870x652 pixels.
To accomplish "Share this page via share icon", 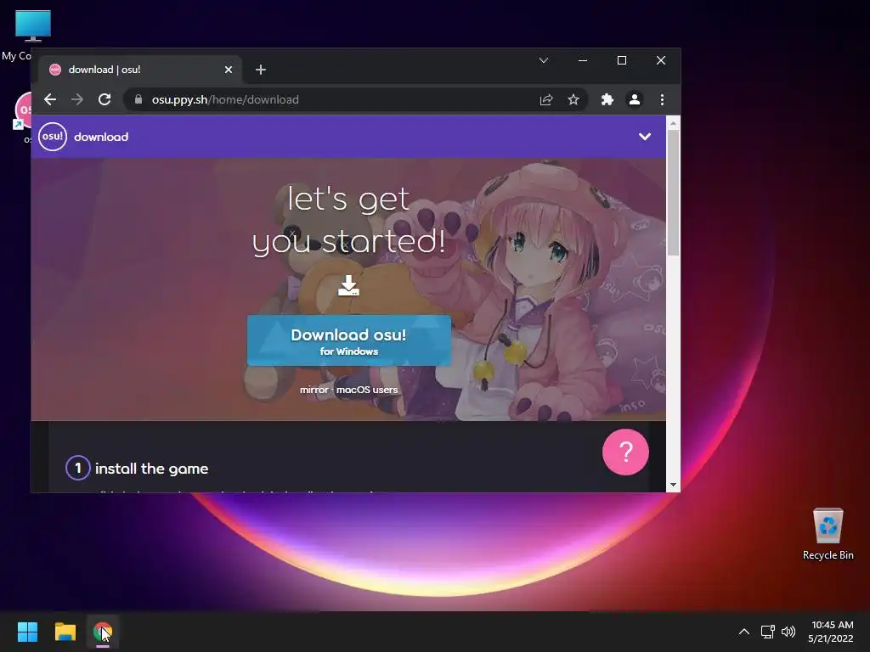I will (x=546, y=100).
